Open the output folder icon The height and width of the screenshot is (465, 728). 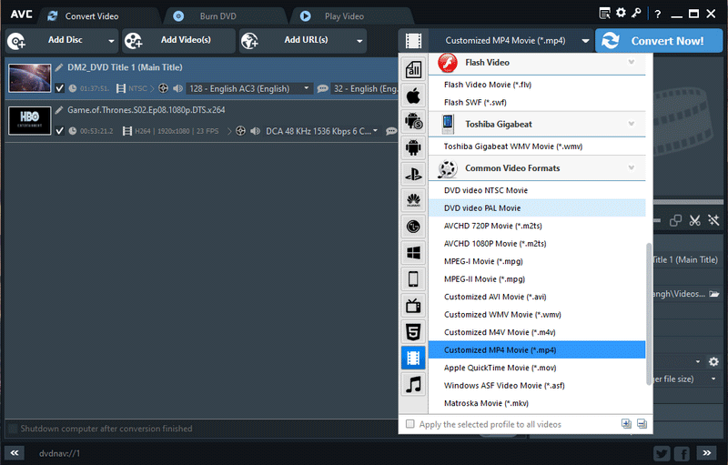[x=714, y=294]
